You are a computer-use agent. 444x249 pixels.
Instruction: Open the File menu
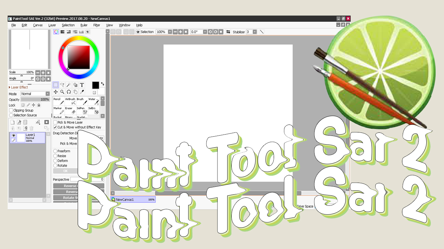(14, 25)
